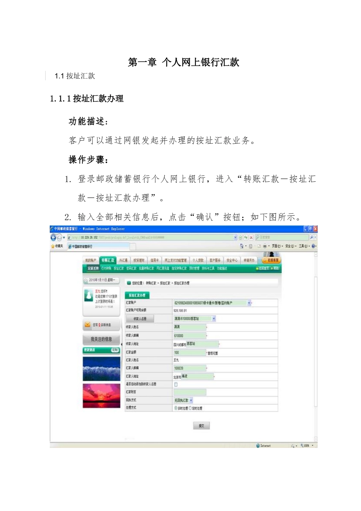The height and width of the screenshot is (511, 361).
Task: Check the 是否自动添加到收款人名册 checkbox
Action: pyautogui.click(x=176, y=384)
